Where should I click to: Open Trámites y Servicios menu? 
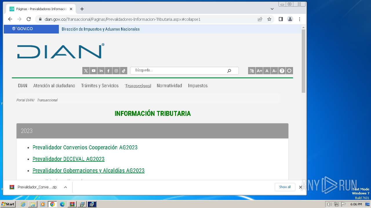(100, 86)
